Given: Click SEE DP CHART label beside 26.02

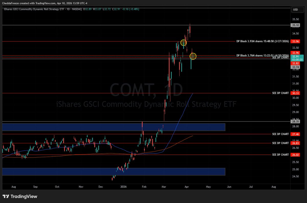Looking at the screenshot, I should coord(280,155).
